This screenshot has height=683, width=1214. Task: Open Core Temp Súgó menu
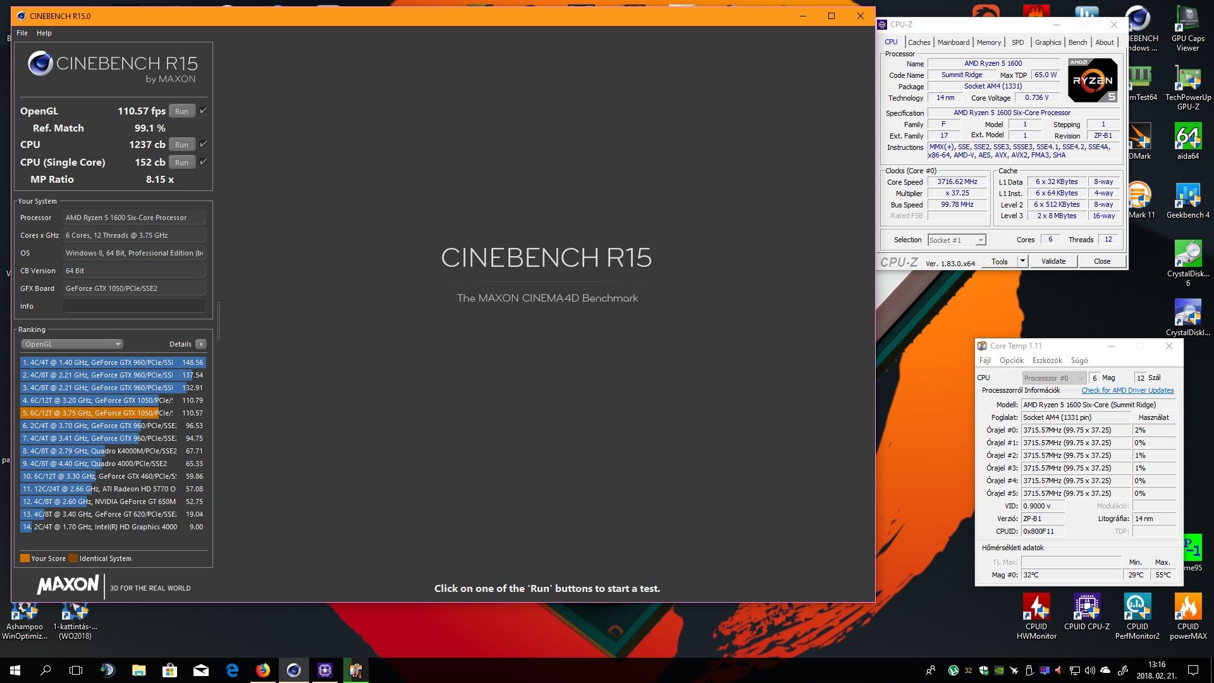coord(1079,360)
